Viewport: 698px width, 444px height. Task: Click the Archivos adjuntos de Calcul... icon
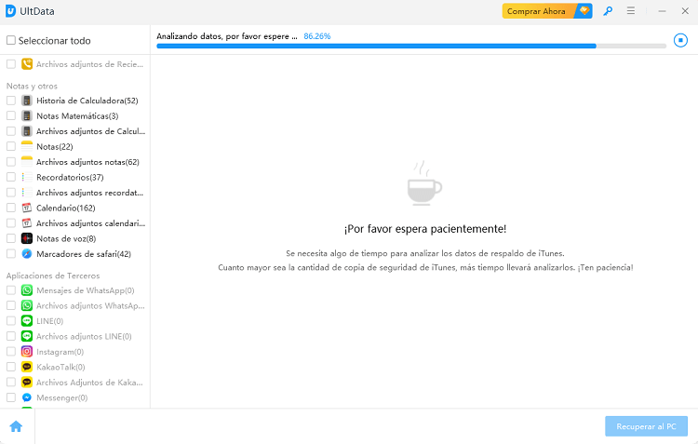tap(27, 131)
